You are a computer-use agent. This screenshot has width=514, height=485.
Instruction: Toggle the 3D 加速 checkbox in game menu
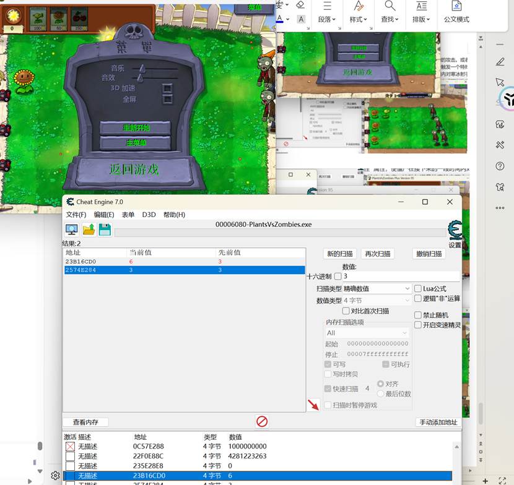pyautogui.click(x=167, y=88)
